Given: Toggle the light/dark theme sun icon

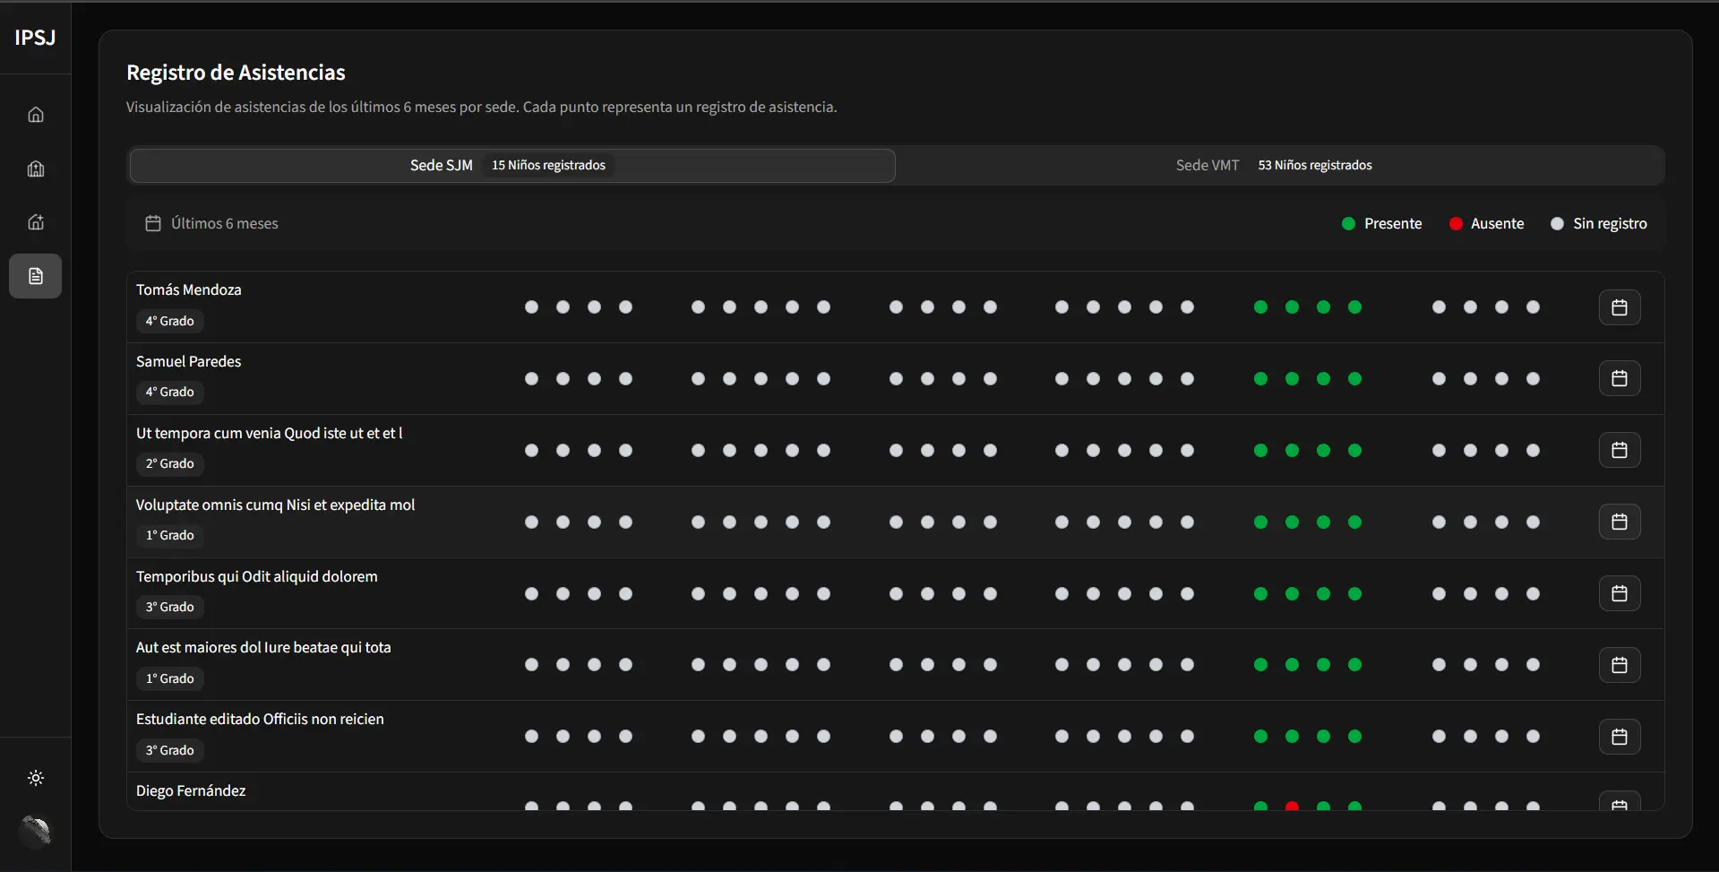Looking at the screenshot, I should (36, 778).
